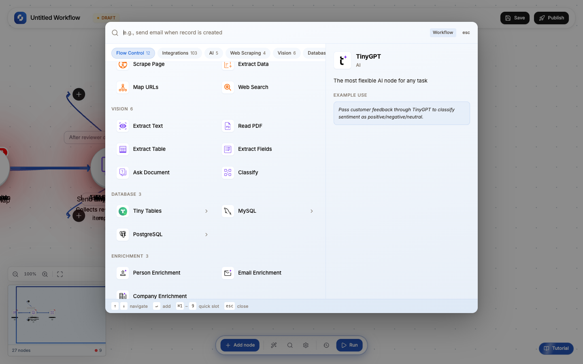583x364 pixels.
Task: Click the upper plus connector on canvas
Action: [x=79, y=95]
